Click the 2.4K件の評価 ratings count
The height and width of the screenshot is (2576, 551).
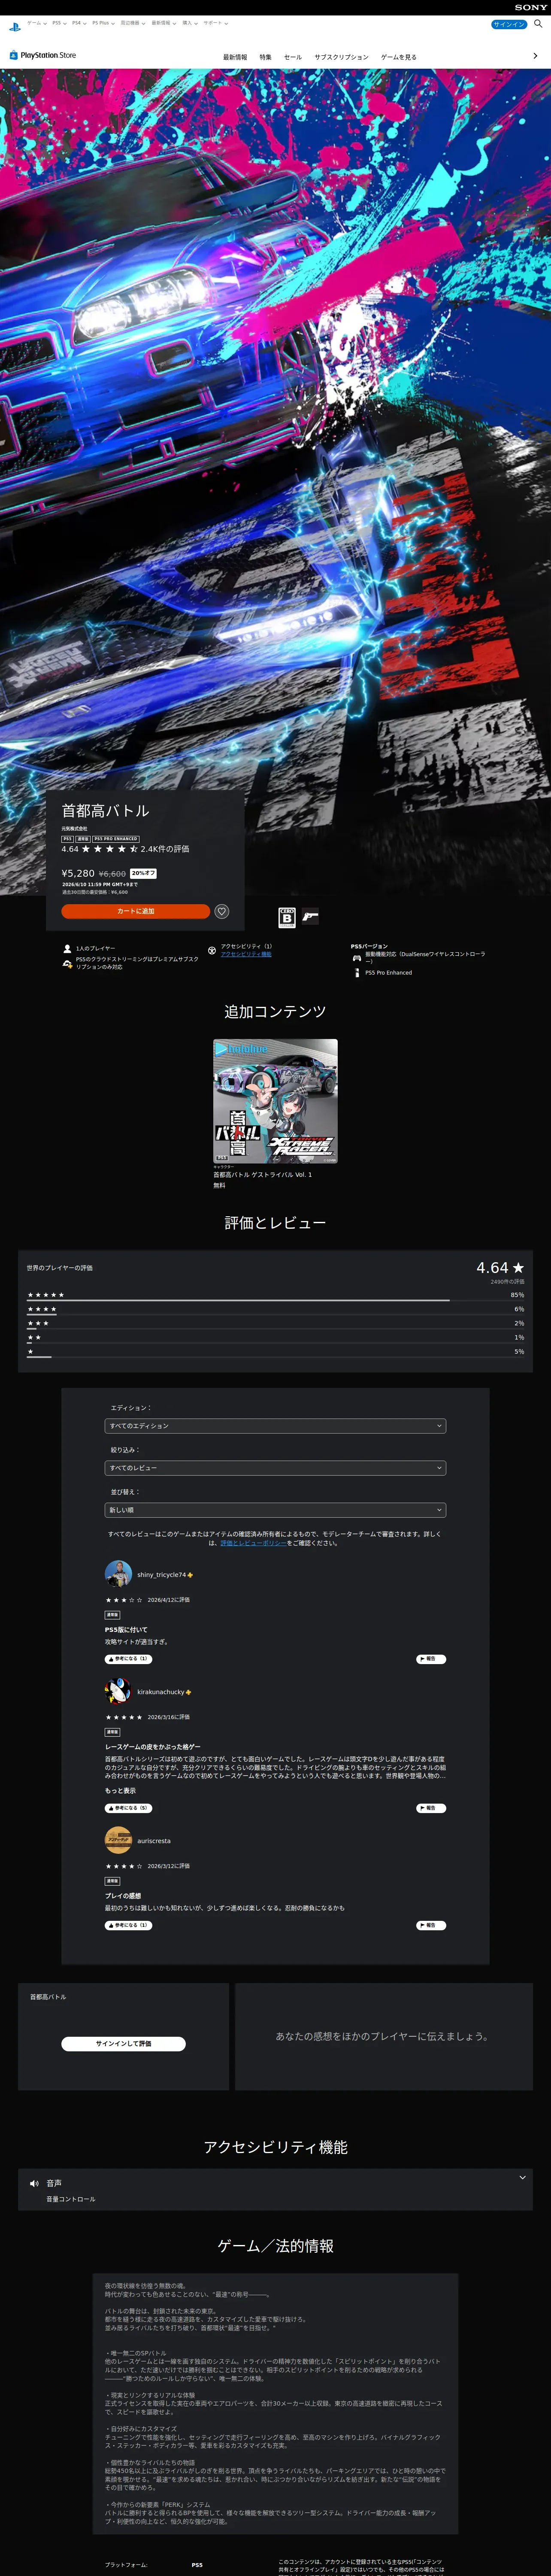click(165, 849)
